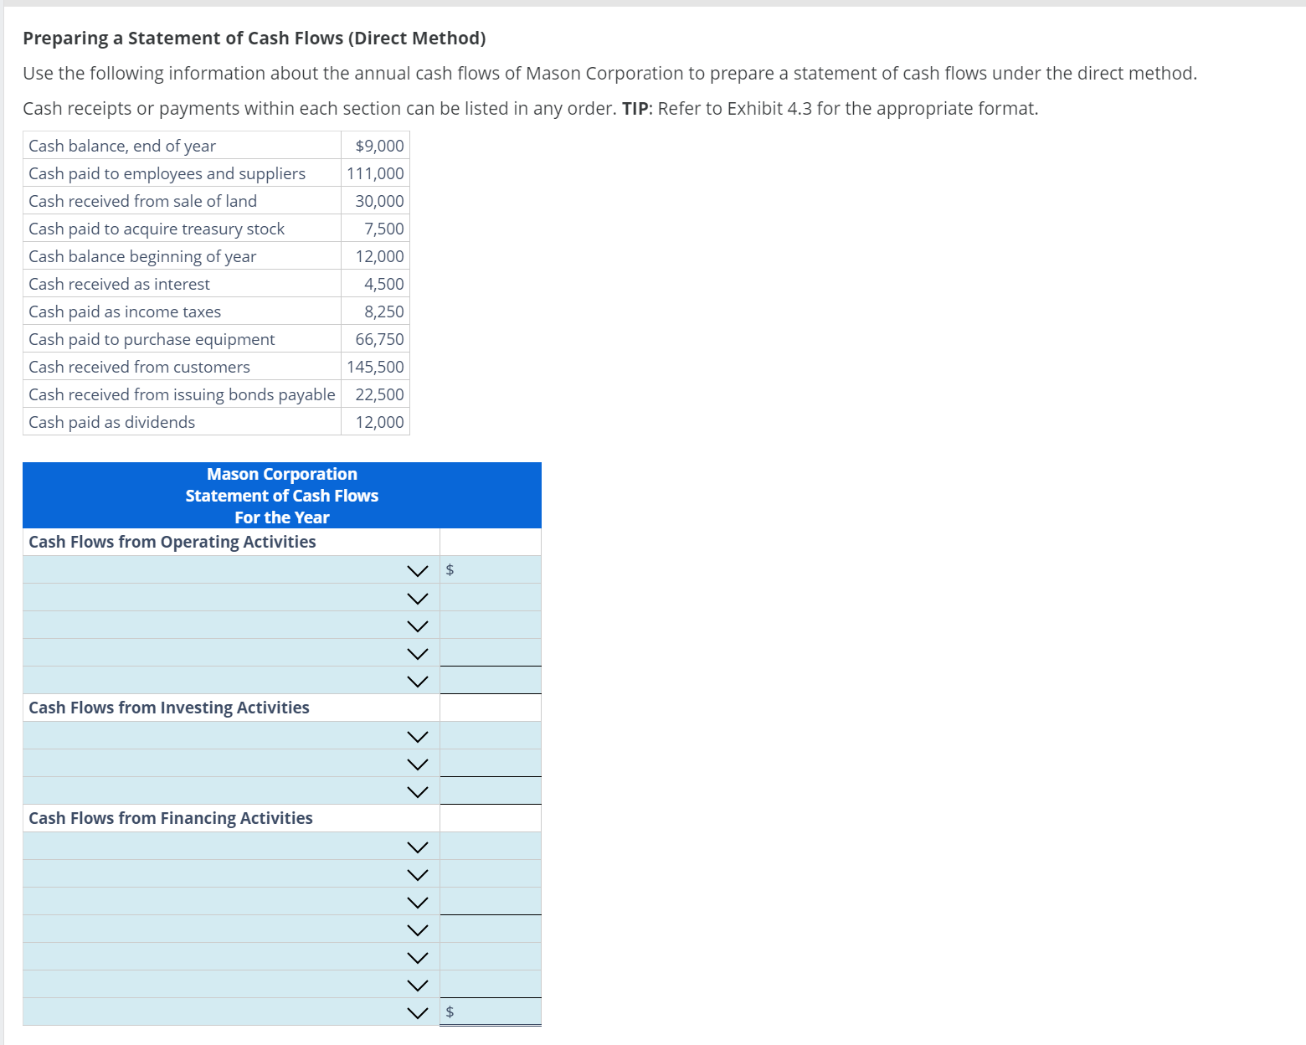Select the Cash Flows from Financing Activities header
Screen dimensions: 1306x1045
170,818
